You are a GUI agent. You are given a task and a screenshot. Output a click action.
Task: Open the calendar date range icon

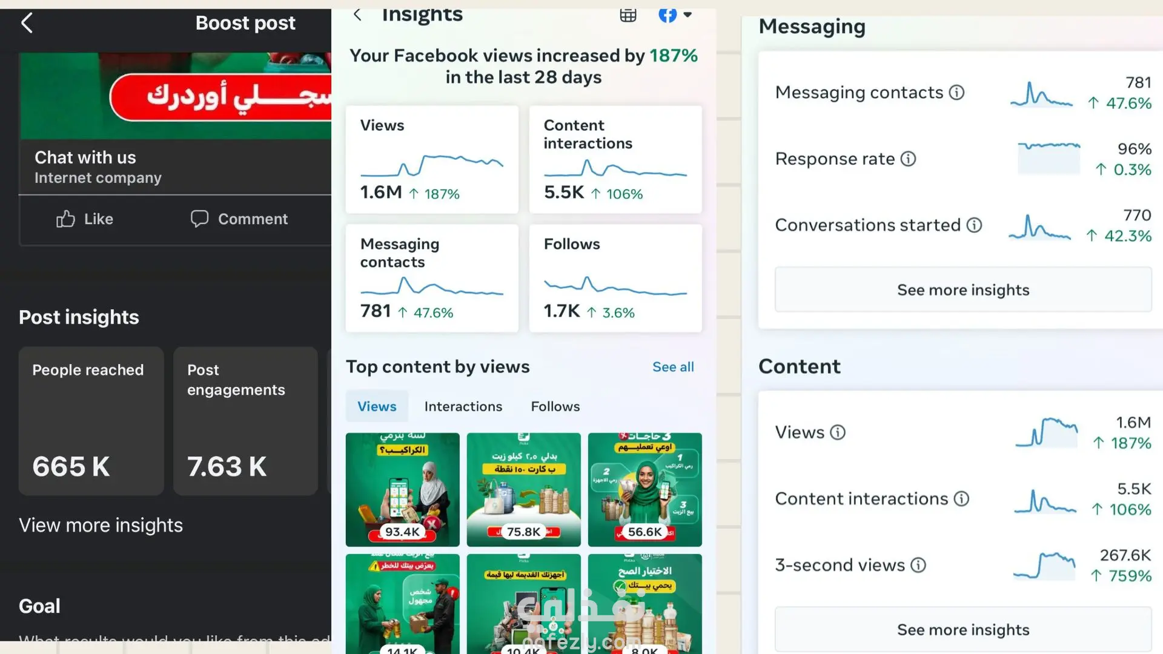click(x=628, y=15)
